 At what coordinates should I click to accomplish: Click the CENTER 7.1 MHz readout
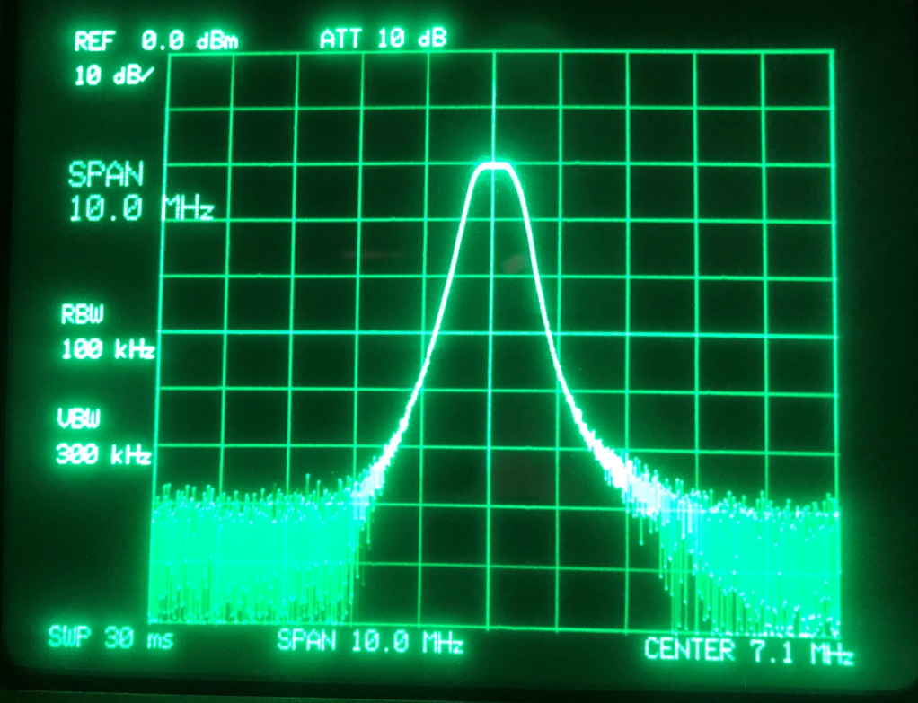[749, 652]
